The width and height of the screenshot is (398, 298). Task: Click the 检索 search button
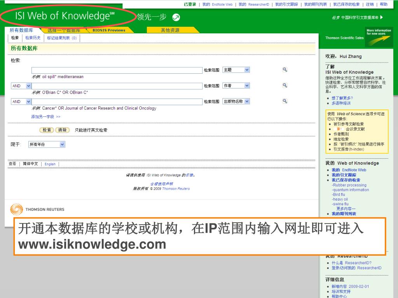tap(47, 130)
